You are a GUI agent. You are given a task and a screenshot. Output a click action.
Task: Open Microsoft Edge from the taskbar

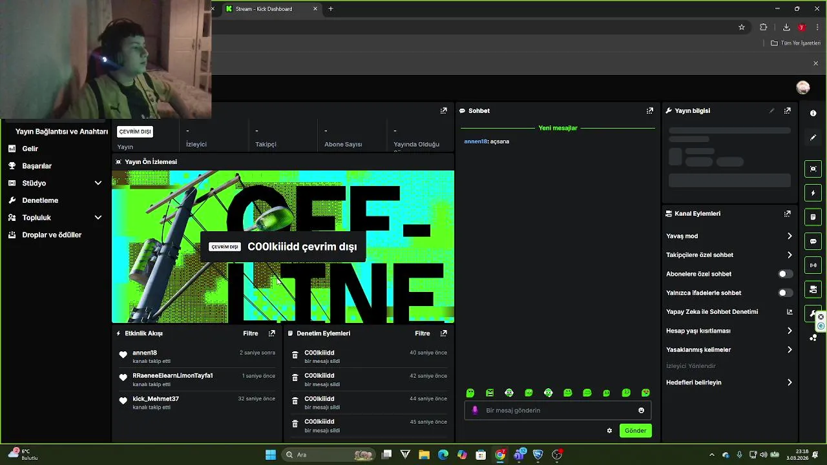(443, 455)
